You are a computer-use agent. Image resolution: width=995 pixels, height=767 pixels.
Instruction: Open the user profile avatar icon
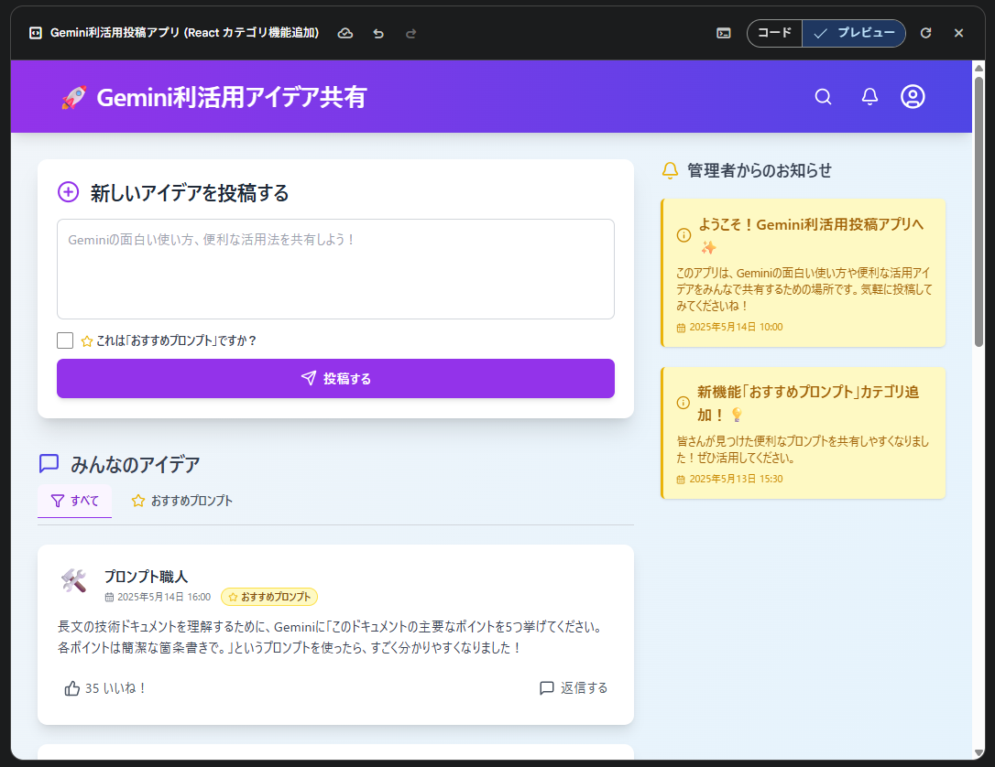point(913,97)
